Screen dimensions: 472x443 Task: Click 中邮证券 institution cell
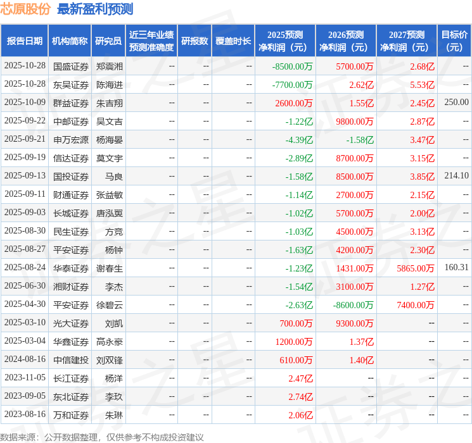(71, 122)
